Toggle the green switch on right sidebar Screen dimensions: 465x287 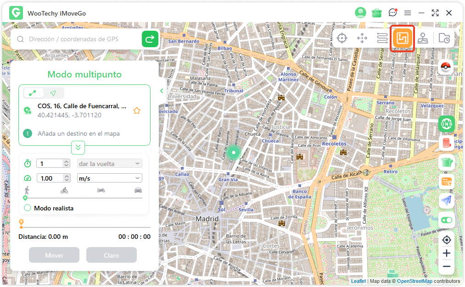point(446,220)
